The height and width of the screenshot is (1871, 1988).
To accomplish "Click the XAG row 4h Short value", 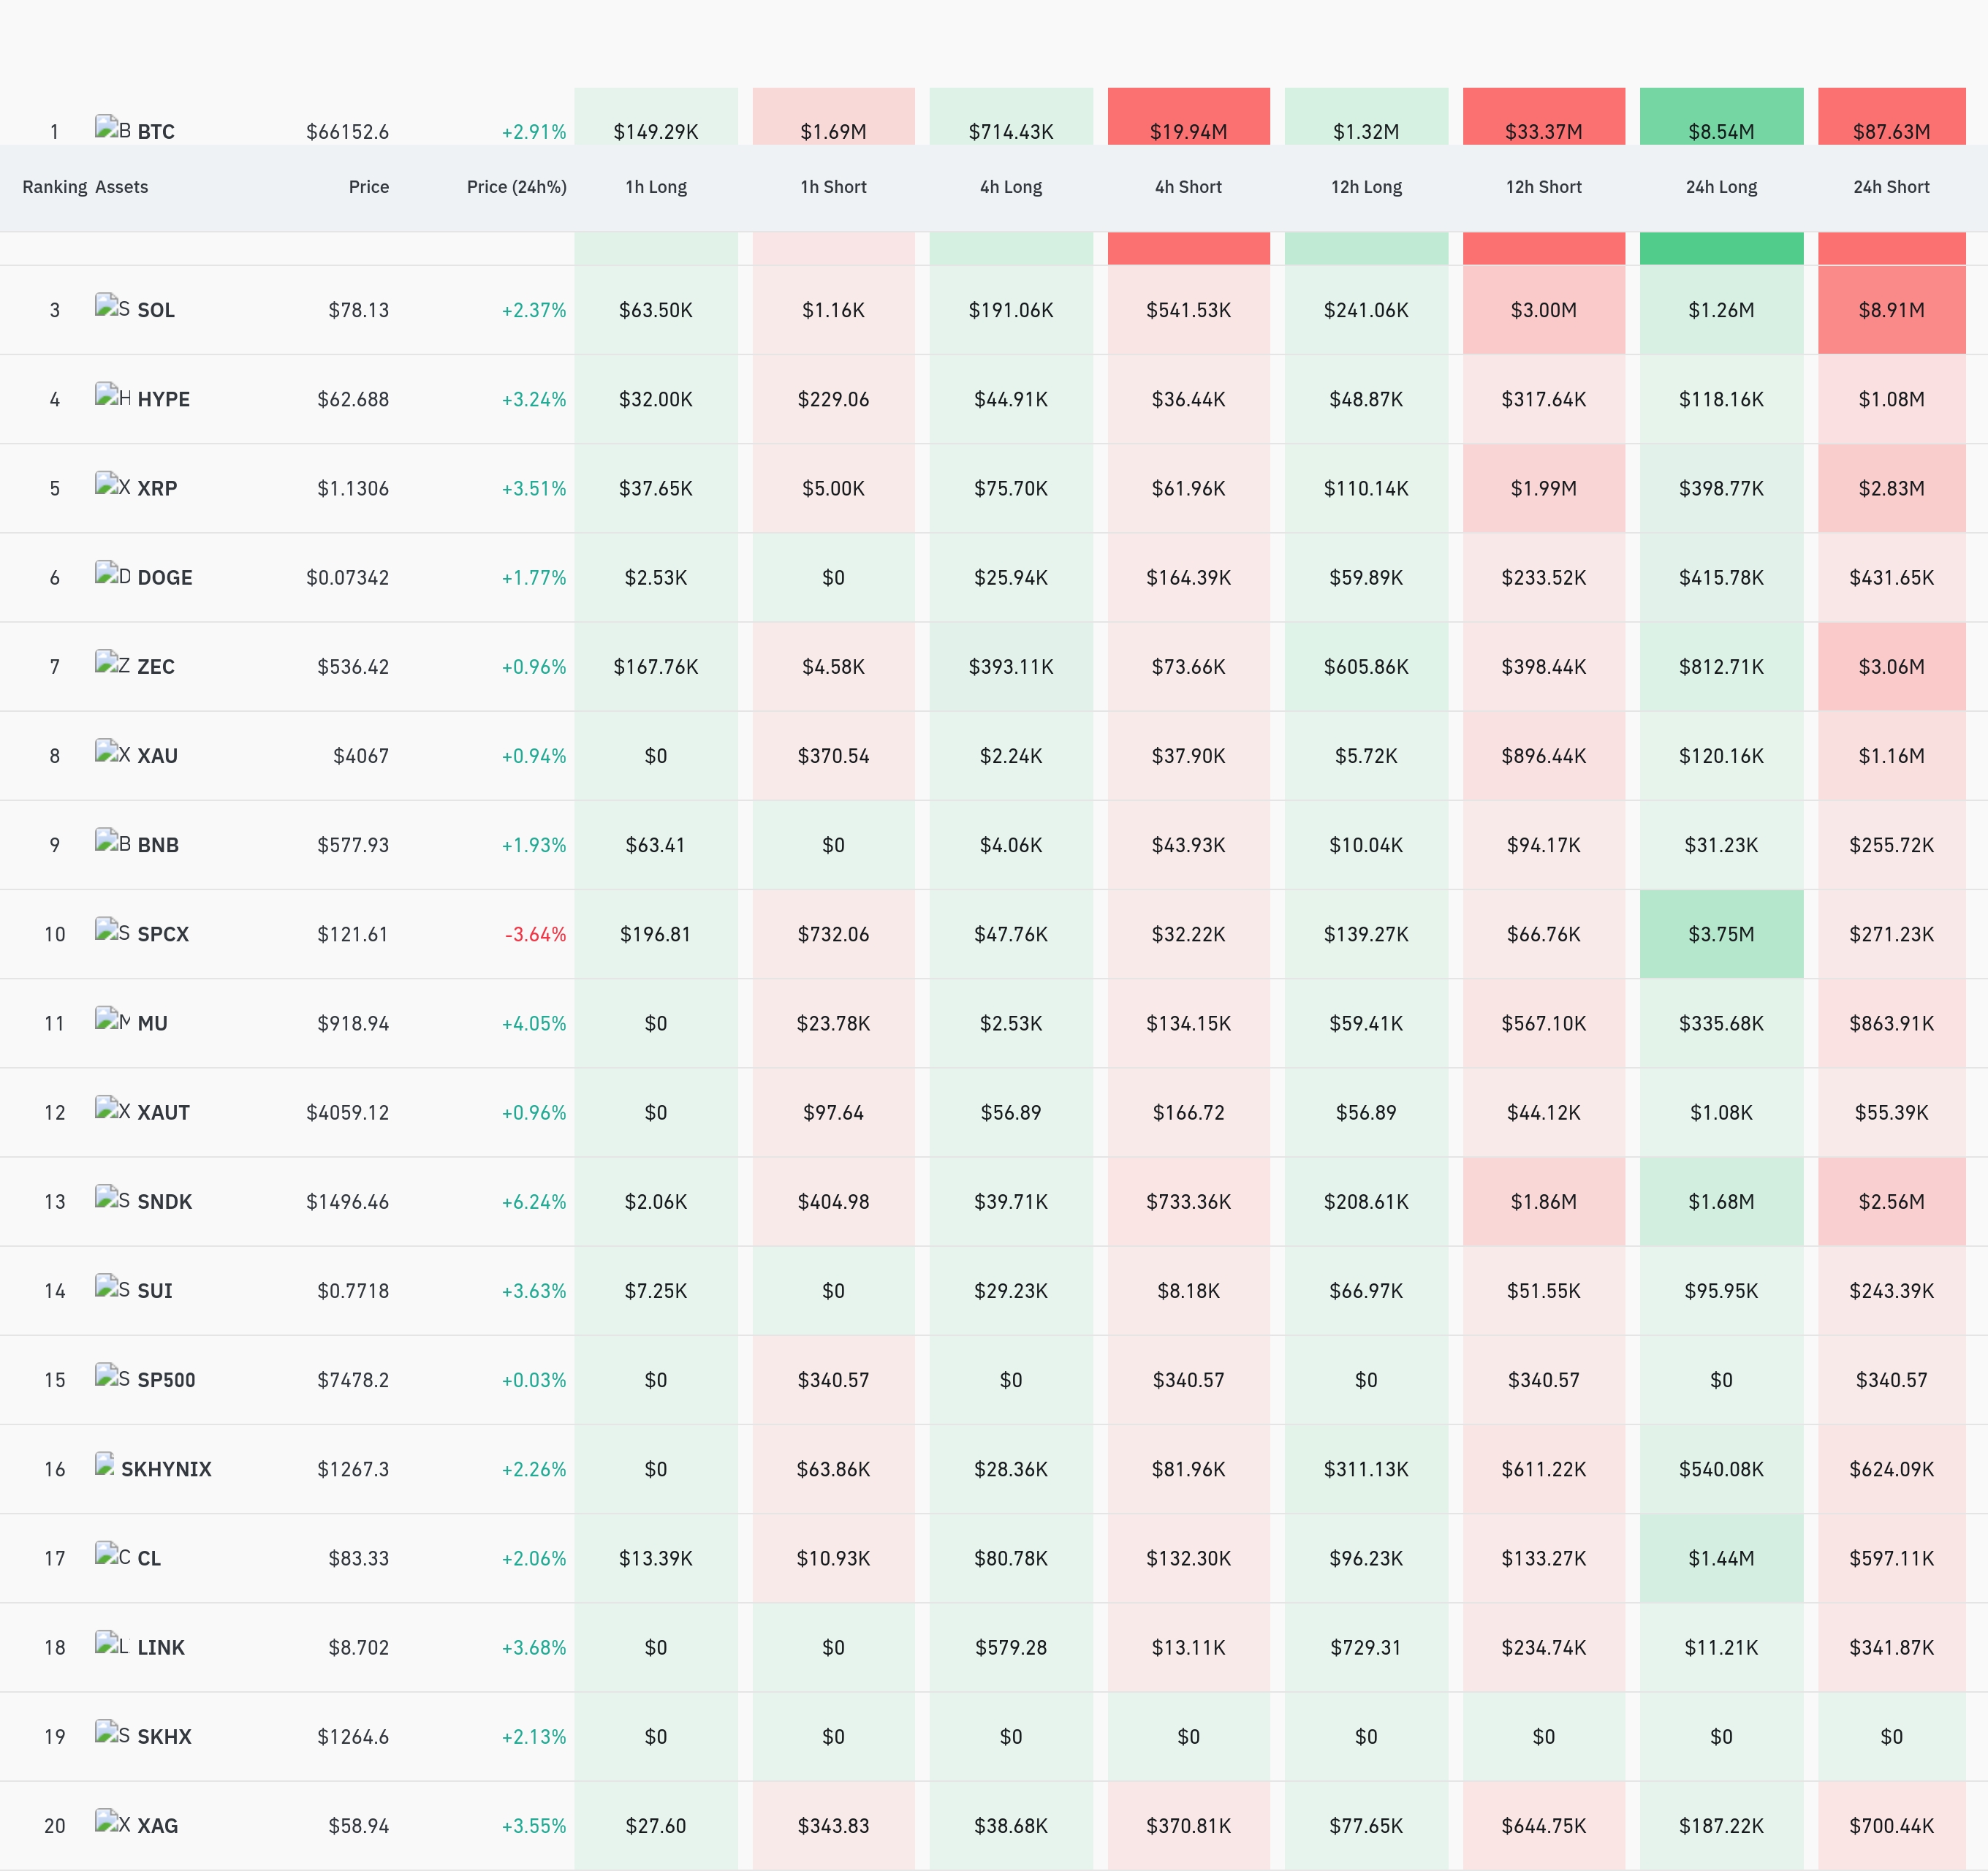I will 1188,1825.
